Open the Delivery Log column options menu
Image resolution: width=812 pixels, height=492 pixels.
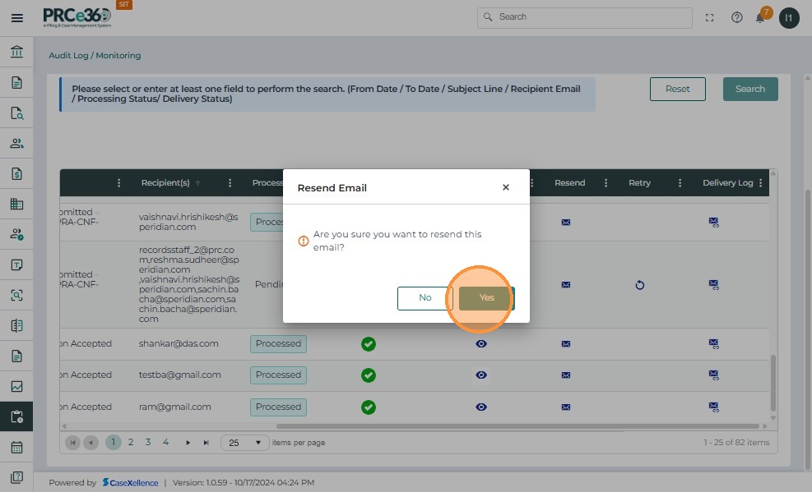pos(760,183)
